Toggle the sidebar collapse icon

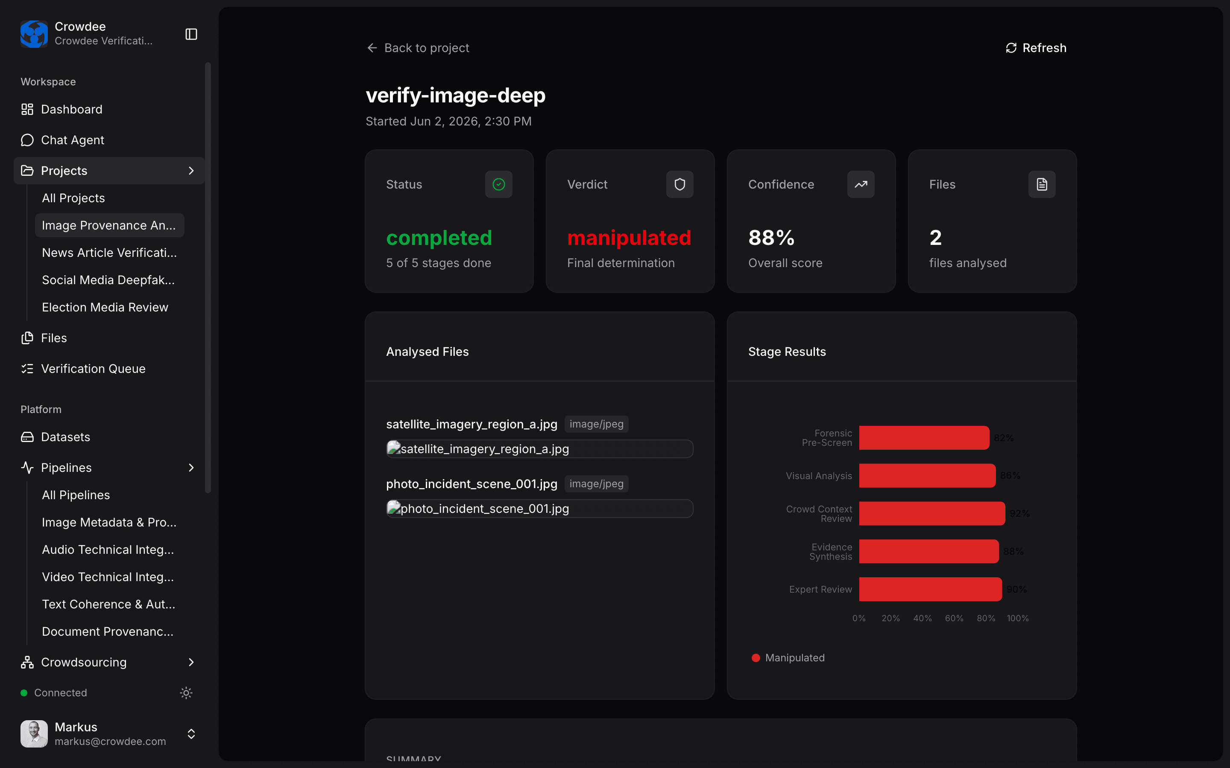[x=191, y=34]
